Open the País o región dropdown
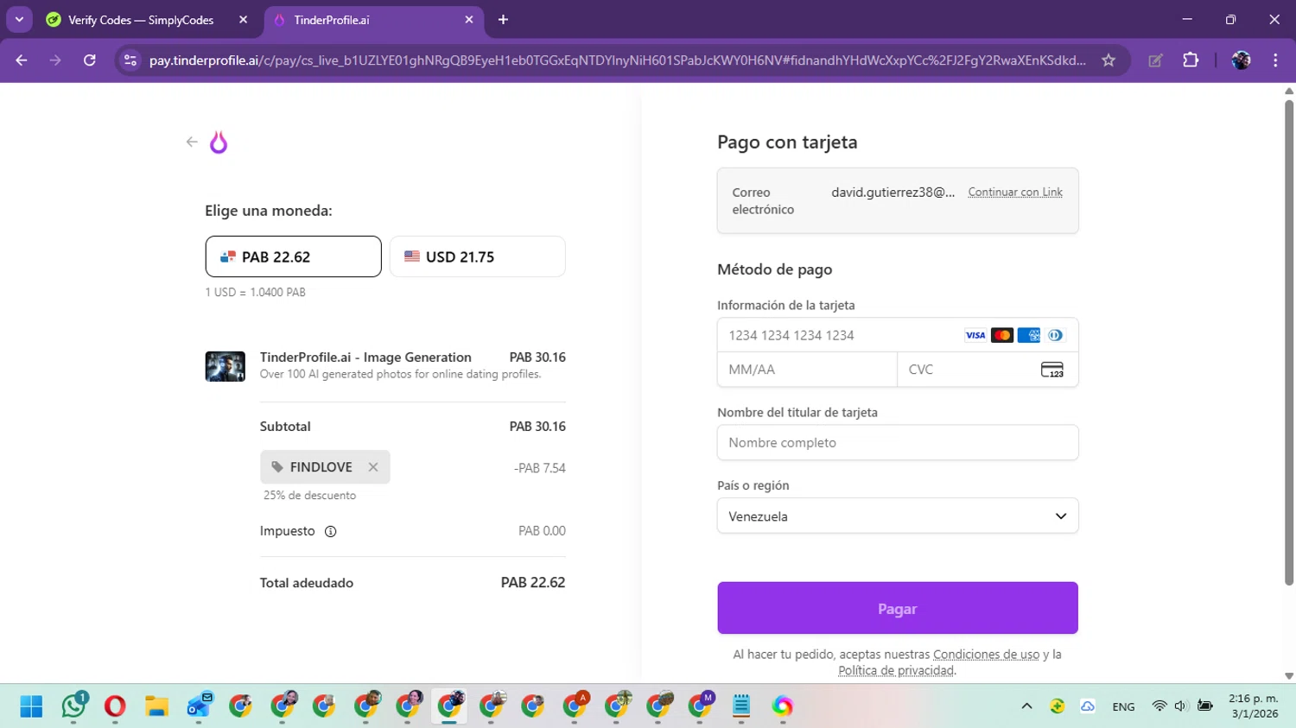Screen dimensions: 1296x728 (x=898, y=516)
